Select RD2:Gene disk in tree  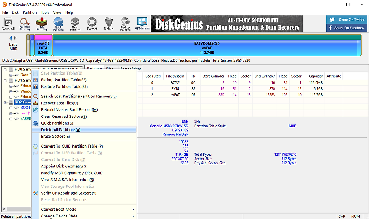coord(23,102)
